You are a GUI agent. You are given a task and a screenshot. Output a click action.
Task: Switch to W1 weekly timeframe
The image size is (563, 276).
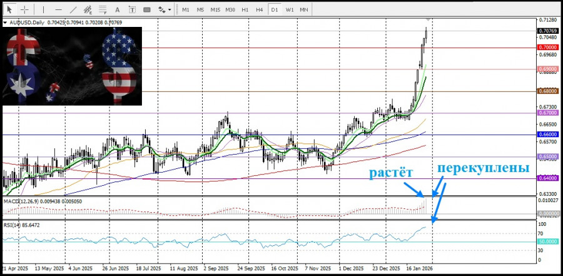290,10
